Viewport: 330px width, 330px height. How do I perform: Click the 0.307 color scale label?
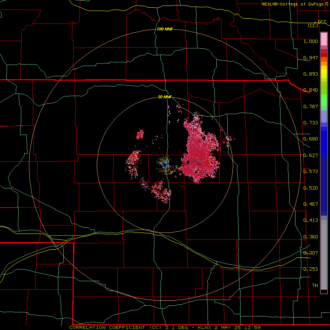tap(311, 253)
